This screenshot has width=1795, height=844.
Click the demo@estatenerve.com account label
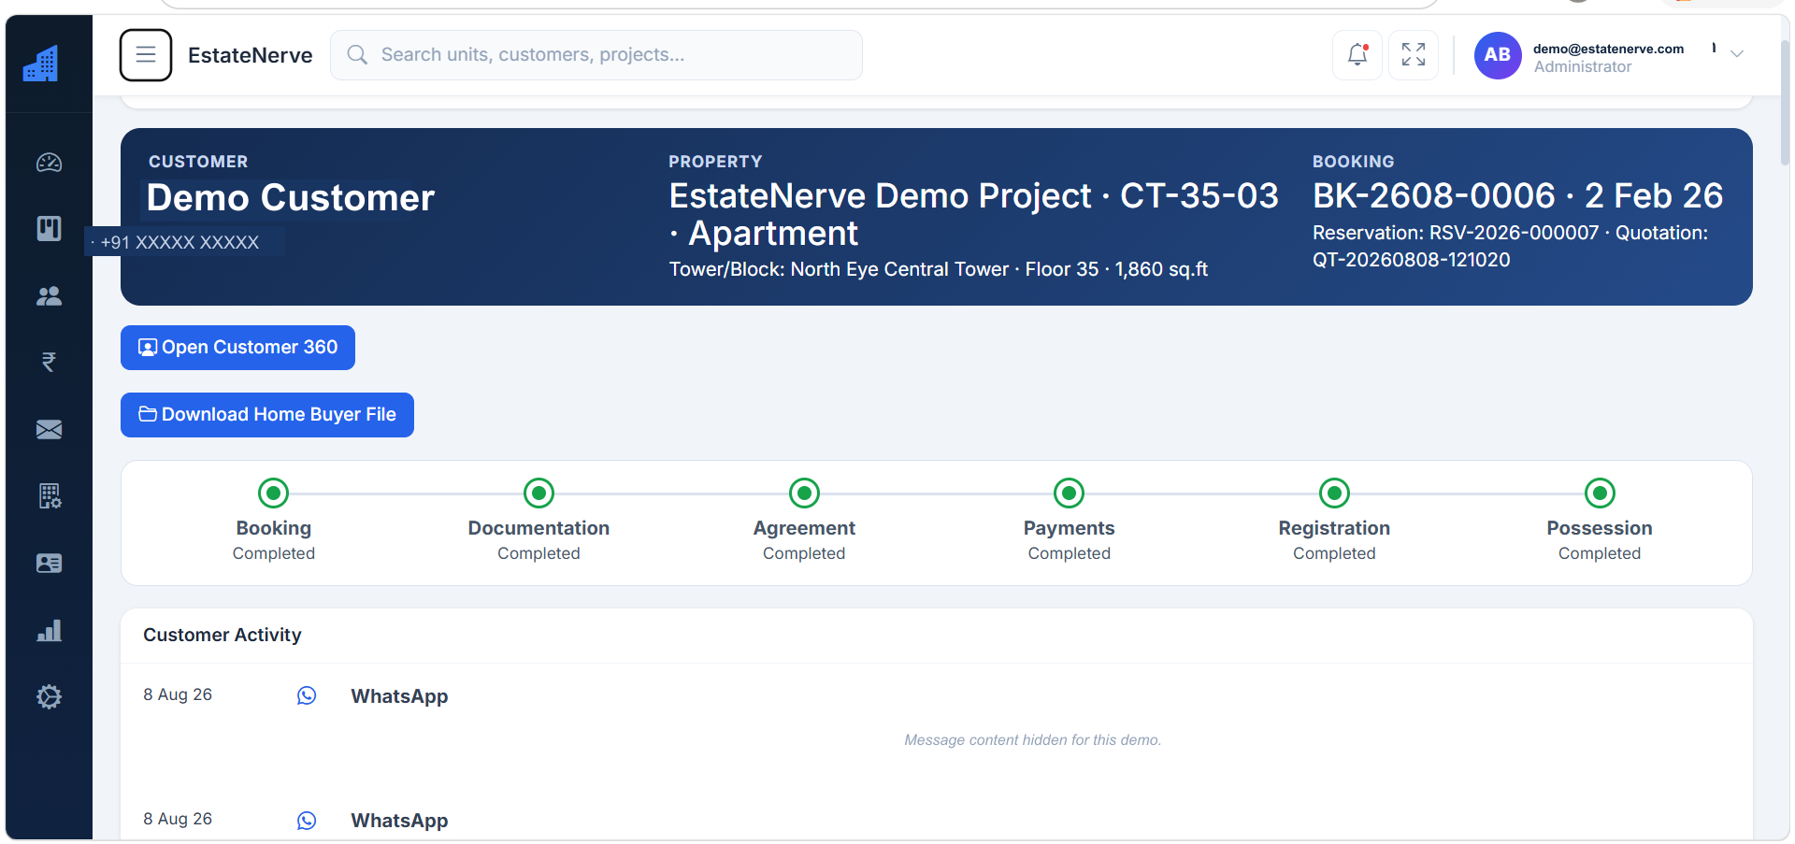pos(1608,49)
